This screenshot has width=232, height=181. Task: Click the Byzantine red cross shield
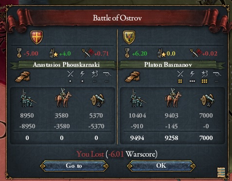click(37, 37)
